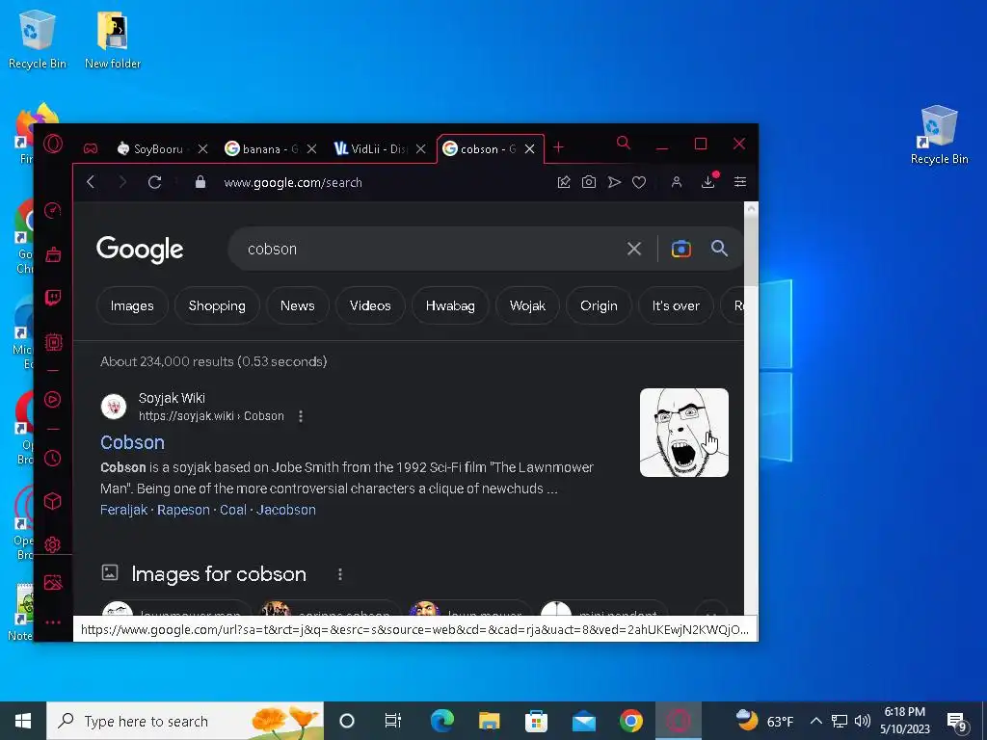Open the GX Corner gamepad icon

(91, 149)
